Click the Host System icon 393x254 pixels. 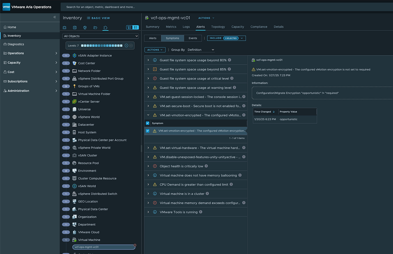[74, 132]
